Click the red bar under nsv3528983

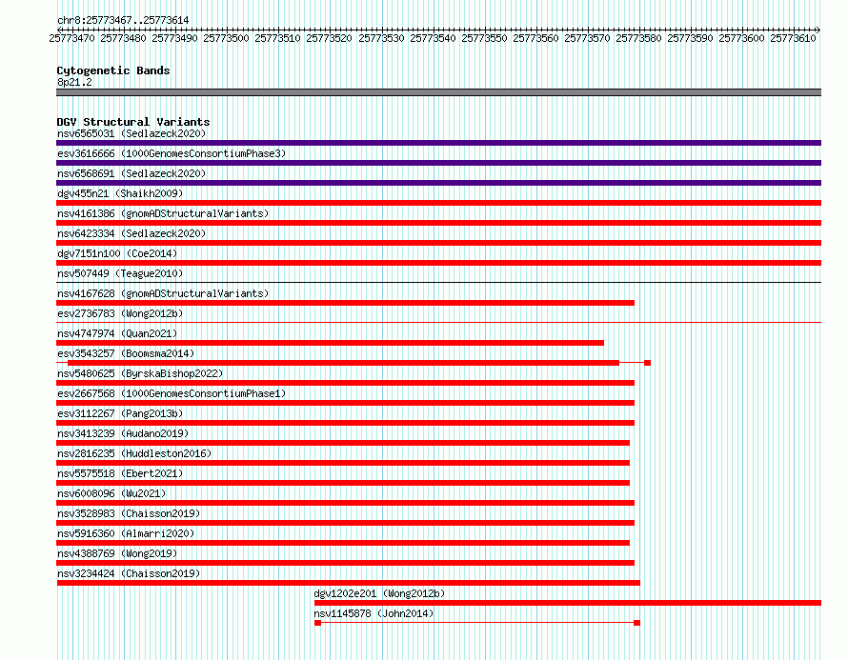(x=345, y=523)
